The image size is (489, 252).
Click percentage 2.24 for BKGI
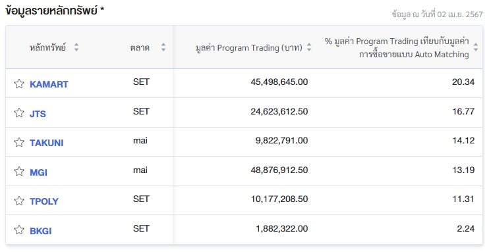(466, 228)
